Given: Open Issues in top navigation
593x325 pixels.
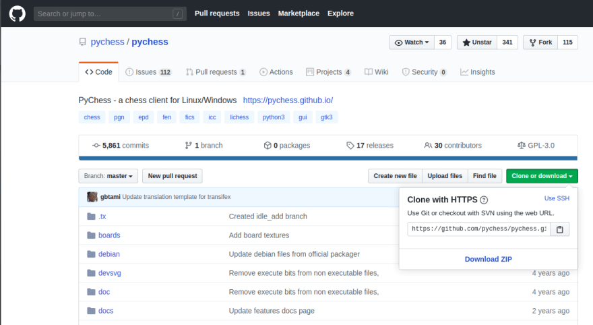Looking at the screenshot, I should point(259,13).
